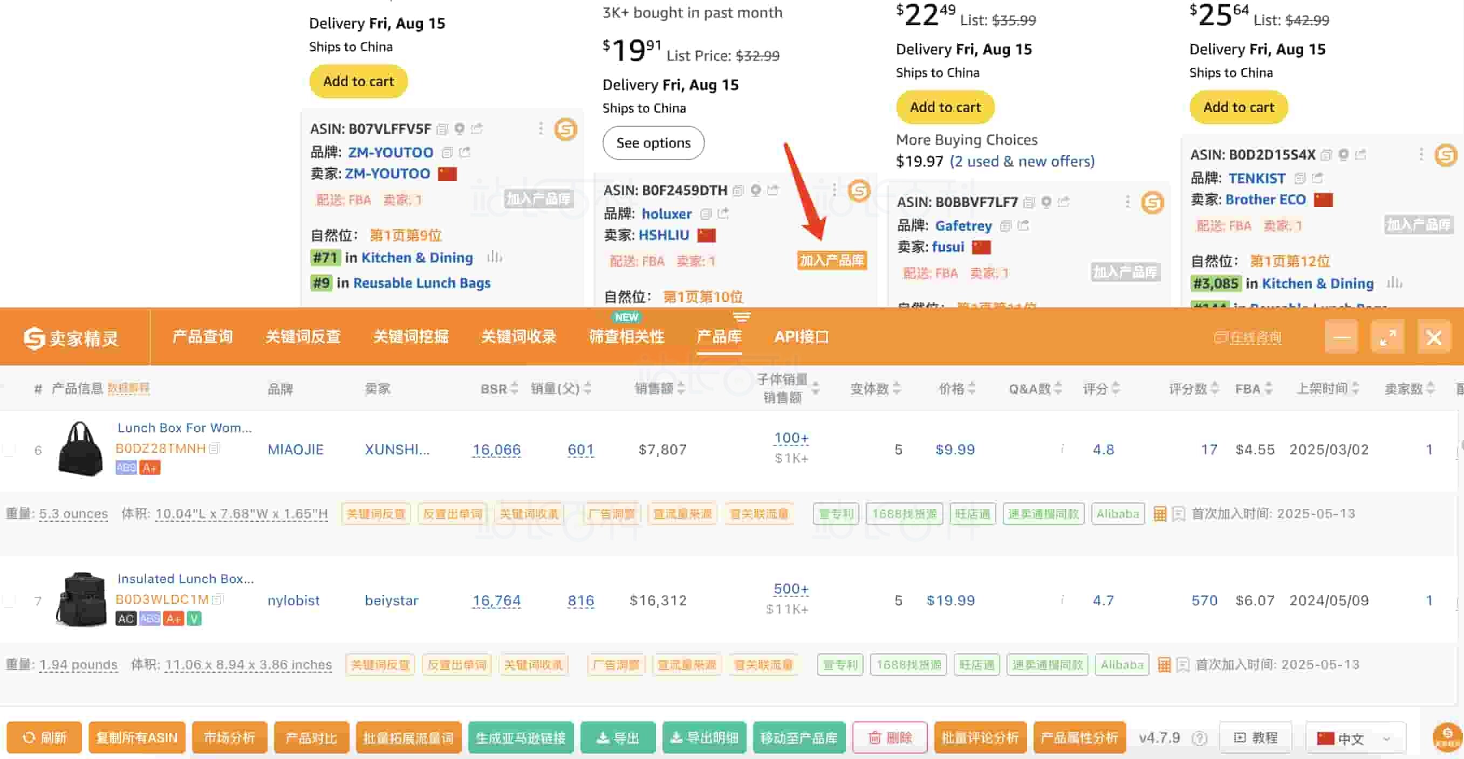Click the A+ badge under B0DZ28TMNH
This screenshot has width=1464, height=759.
pos(149,468)
